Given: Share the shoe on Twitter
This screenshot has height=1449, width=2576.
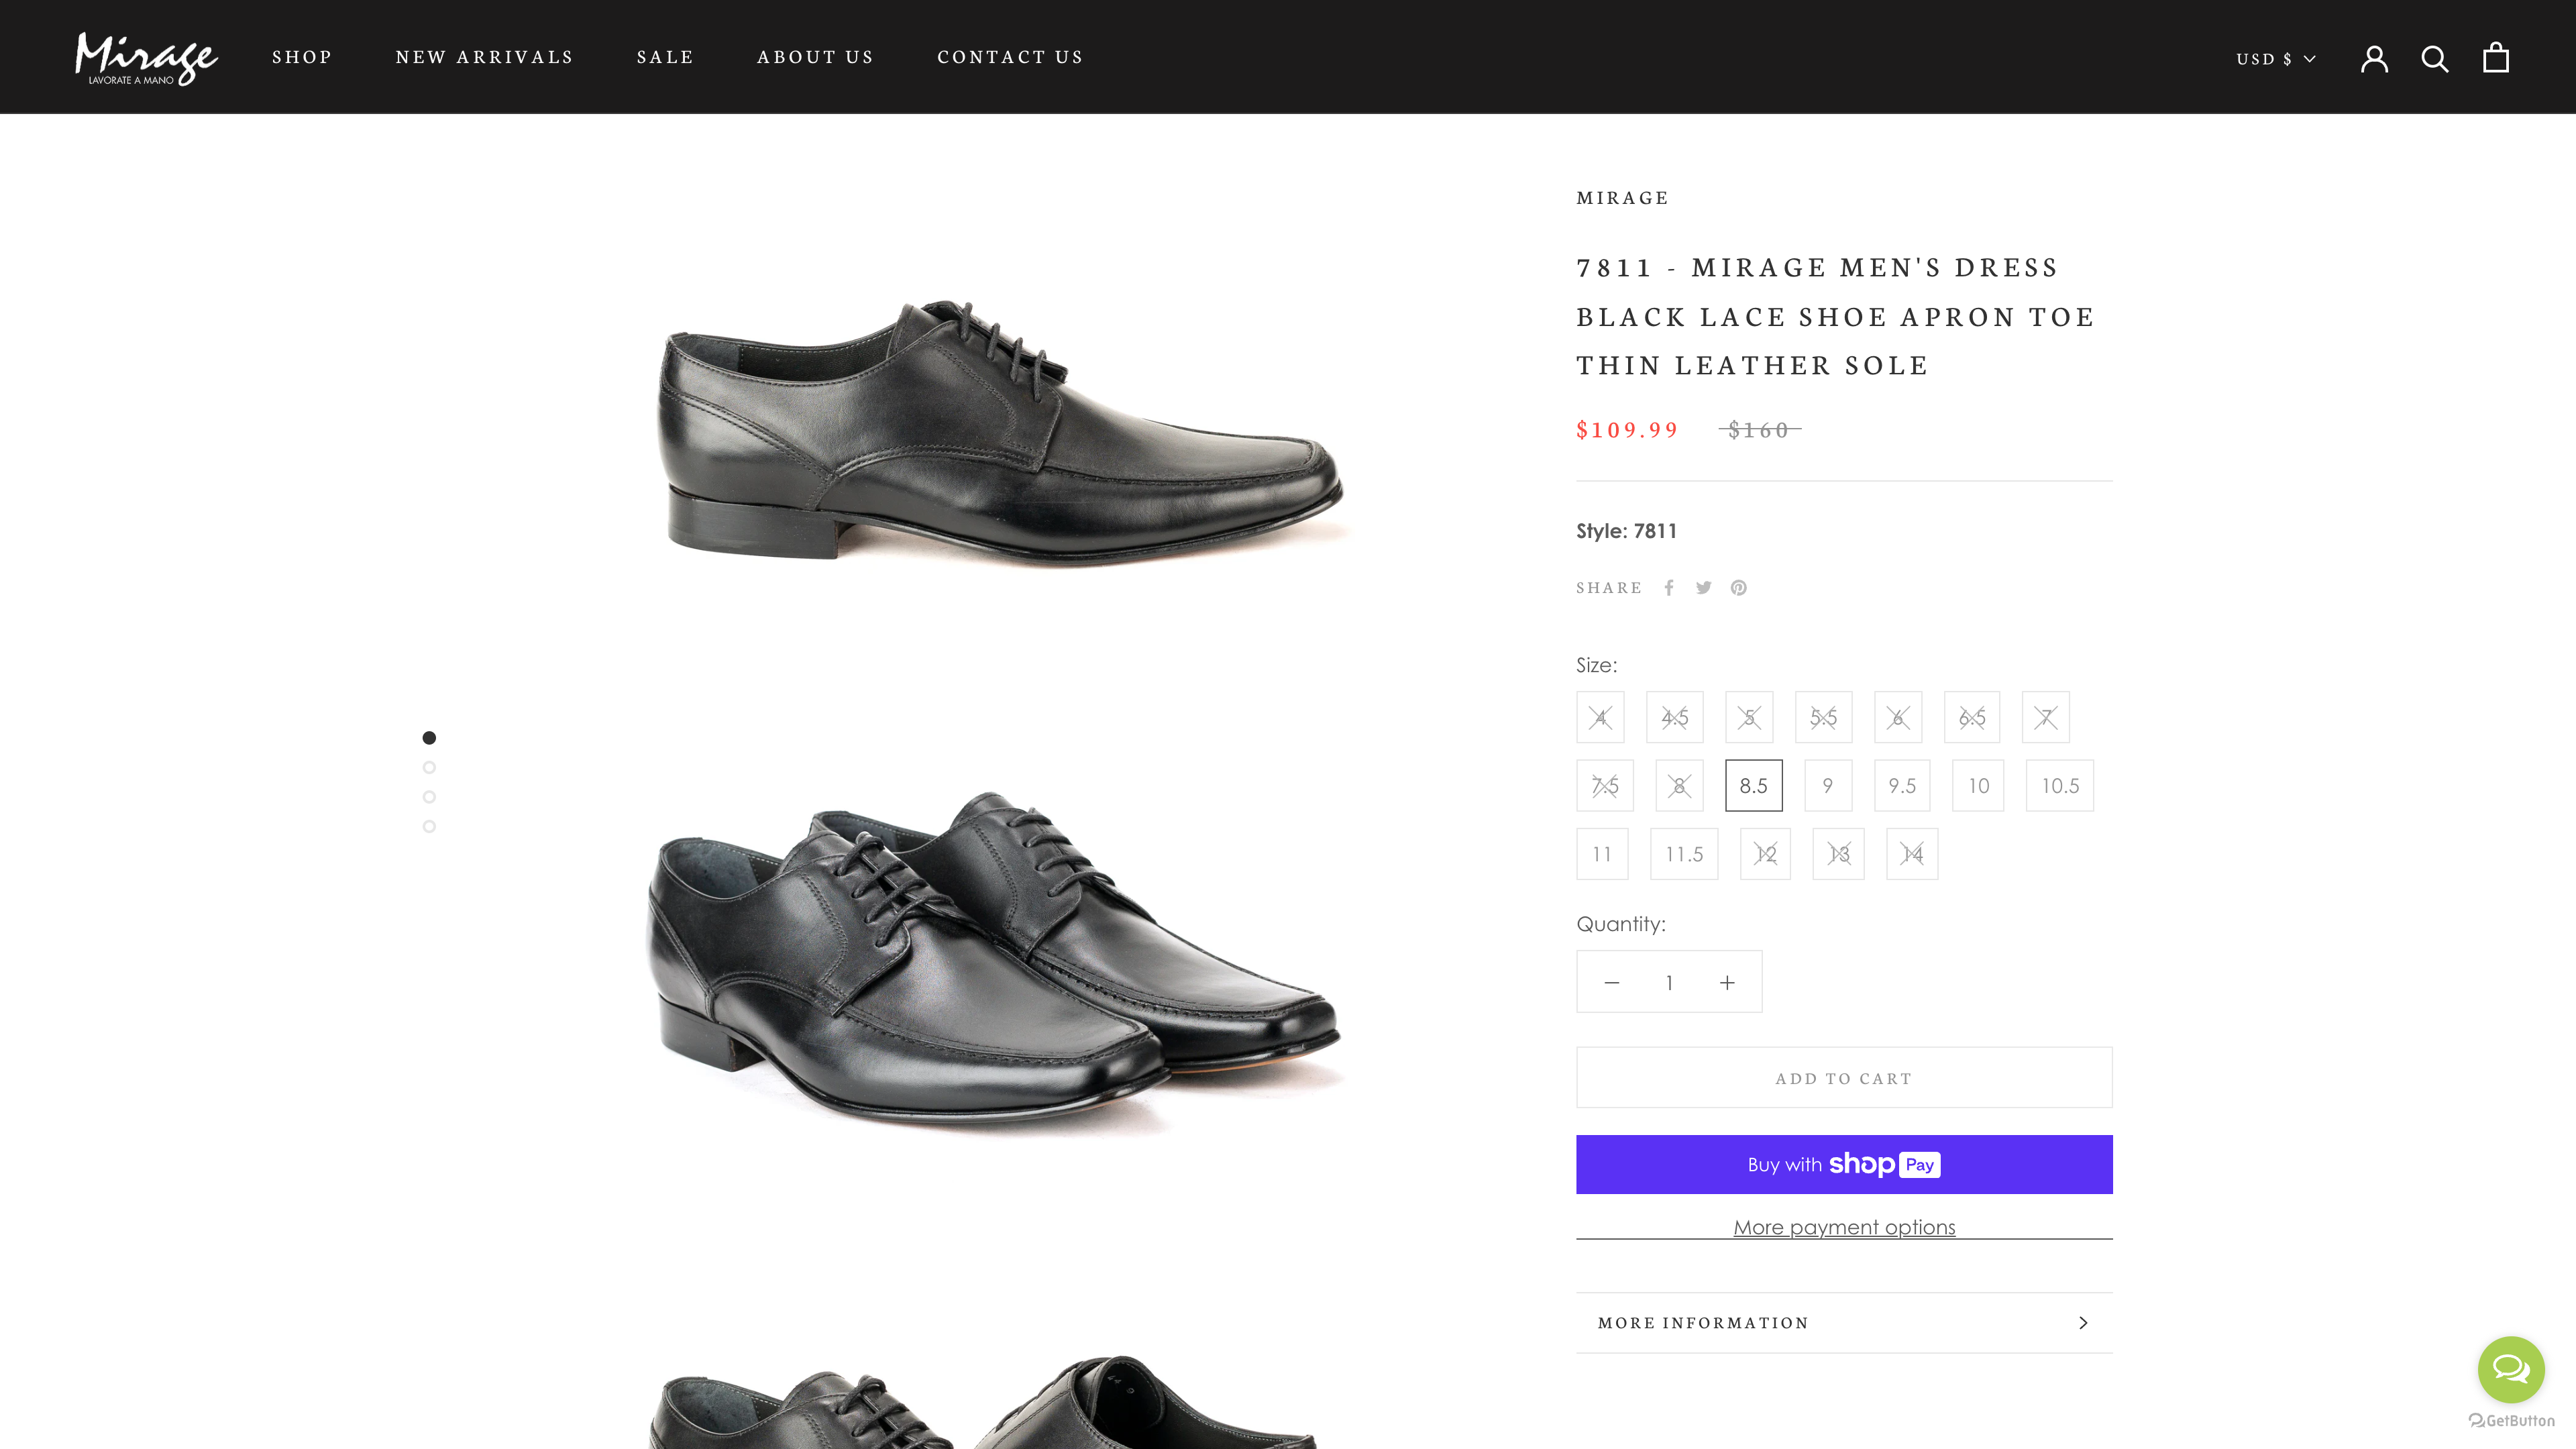Looking at the screenshot, I should pyautogui.click(x=1703, y=588).
